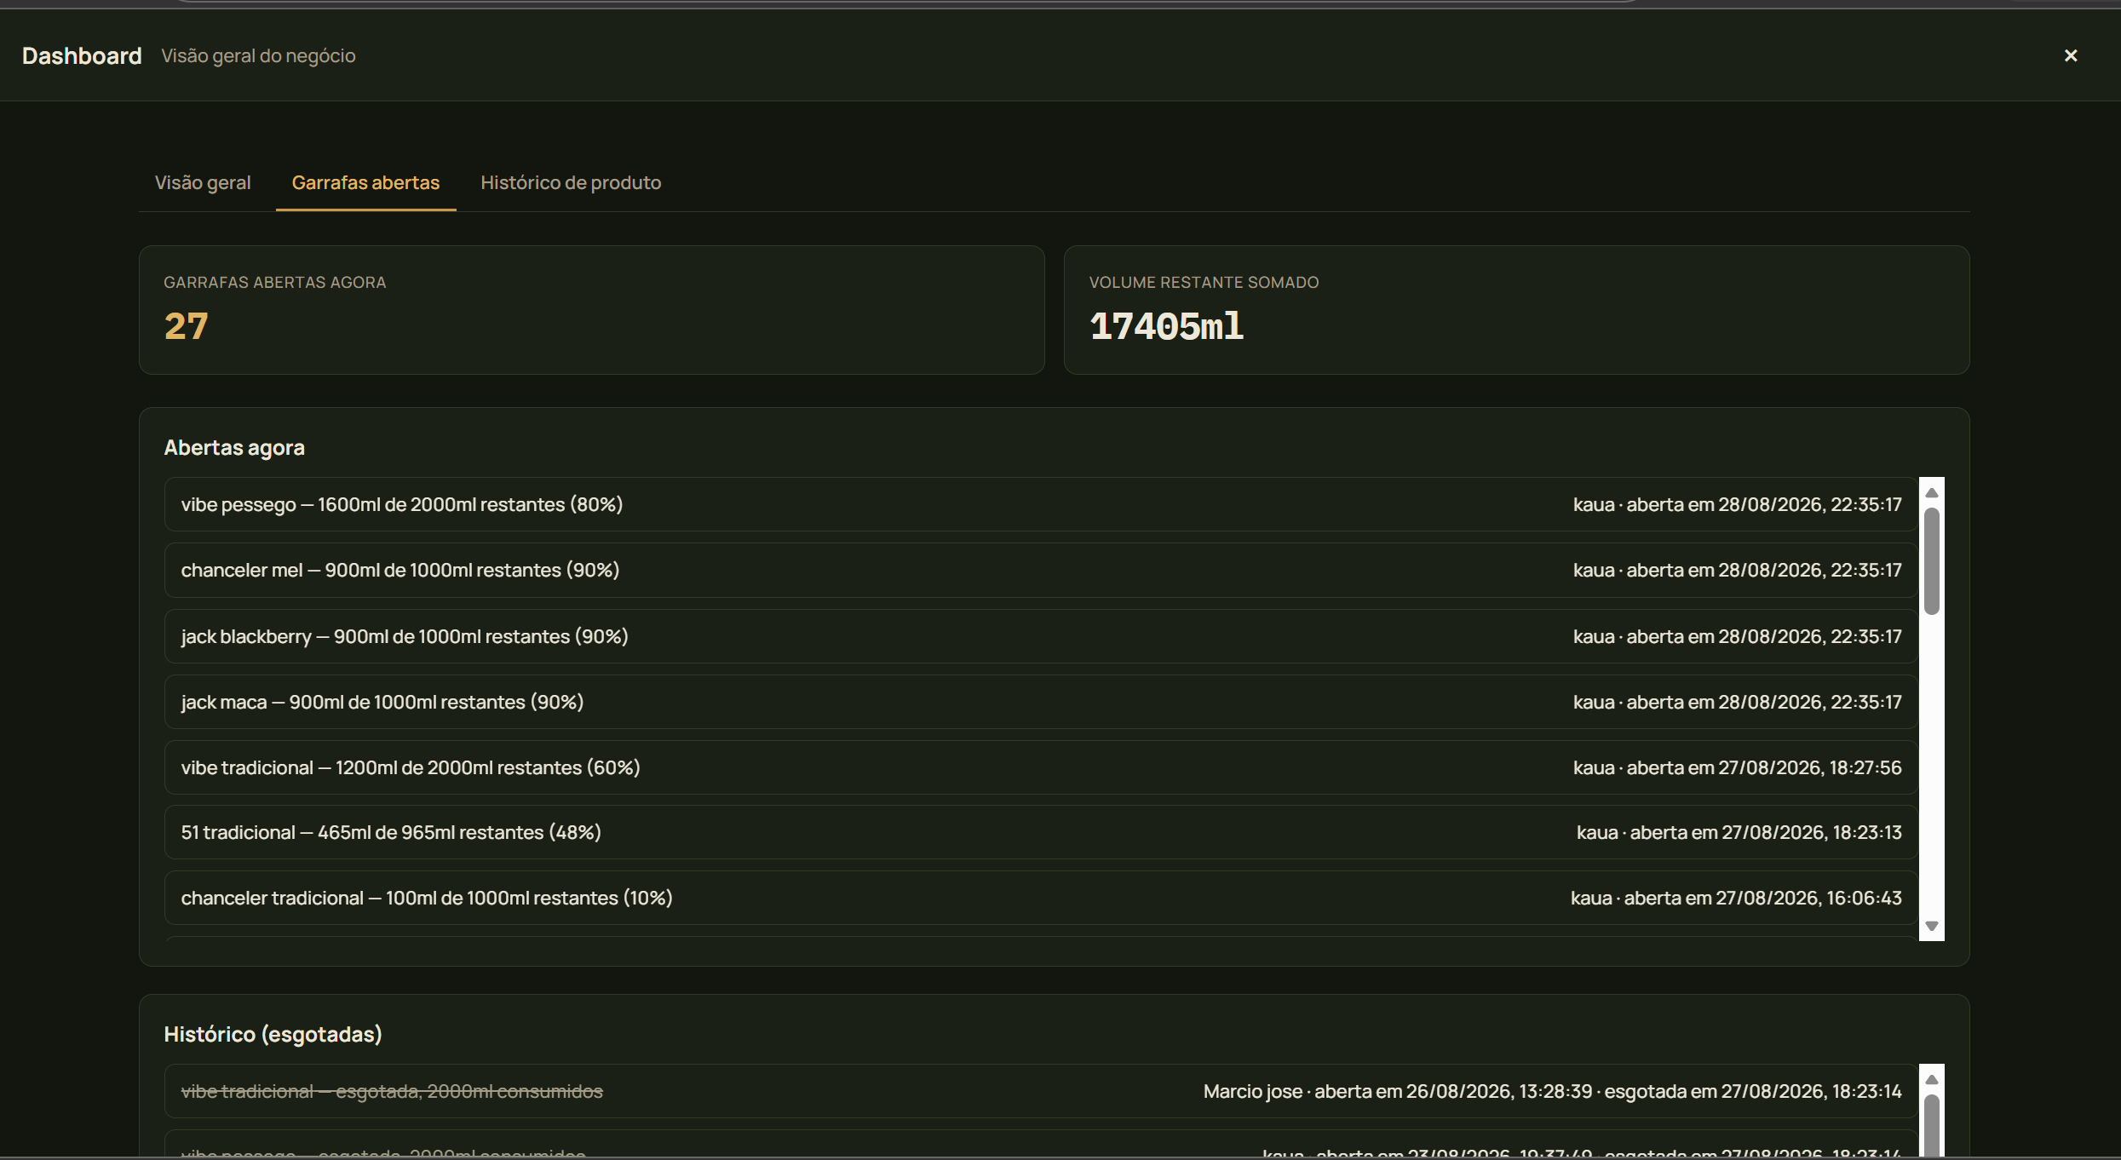Screen dimensions: 2121x1160
Task: Select the Garrafas abertas tab
Action: (365, 182)
